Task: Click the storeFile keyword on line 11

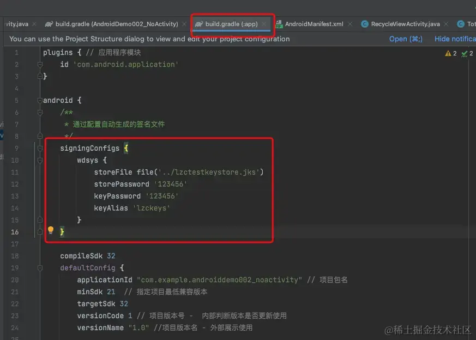Action: click(x=113, y=172)
